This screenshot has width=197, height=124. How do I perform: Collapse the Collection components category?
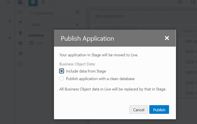click(36, 36)
